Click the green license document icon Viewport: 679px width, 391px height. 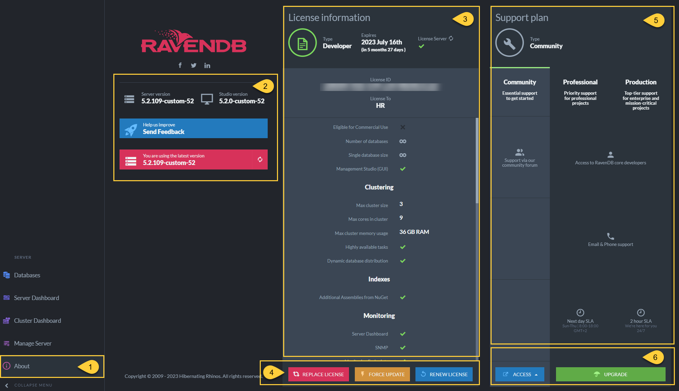[x=302, y=43]
